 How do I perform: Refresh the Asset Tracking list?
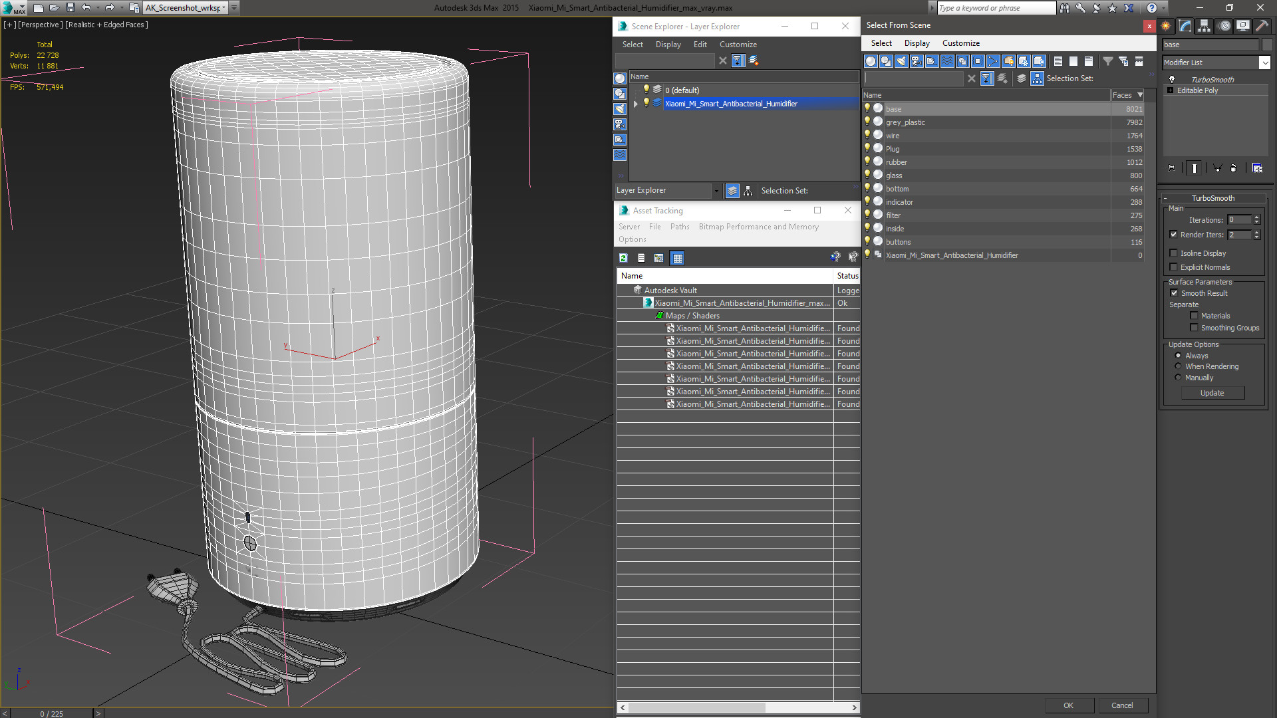click(x=623, y=258)
